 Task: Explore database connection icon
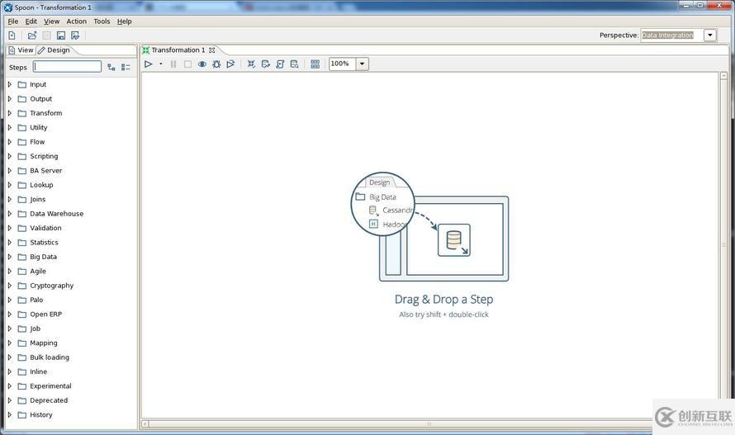tap(294, 64)
